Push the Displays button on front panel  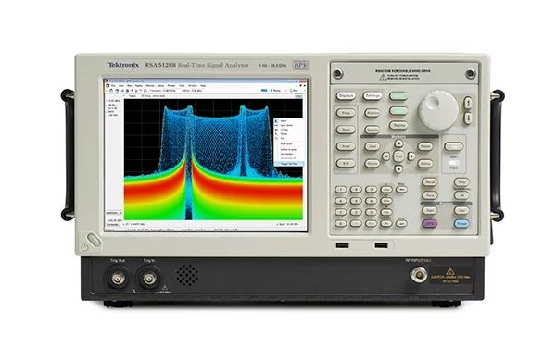point(346,96)
